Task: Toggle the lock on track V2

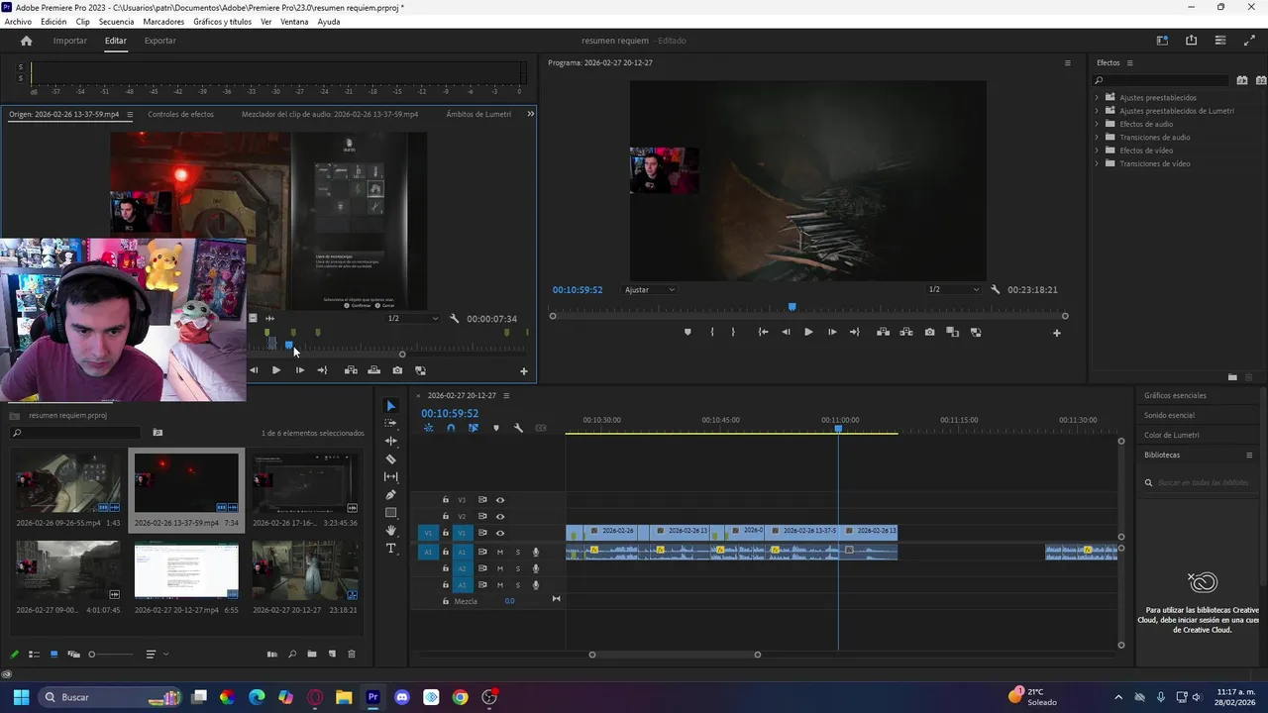Action: click(446, 517)
